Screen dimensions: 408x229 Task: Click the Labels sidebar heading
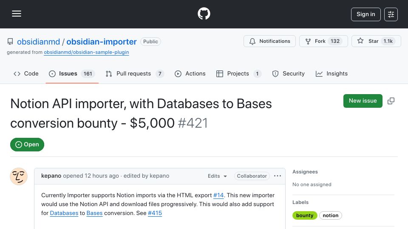pyautogui.click(x=300, y=202)
